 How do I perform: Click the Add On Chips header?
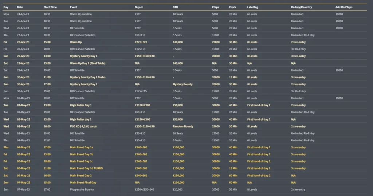click(343, 7)
